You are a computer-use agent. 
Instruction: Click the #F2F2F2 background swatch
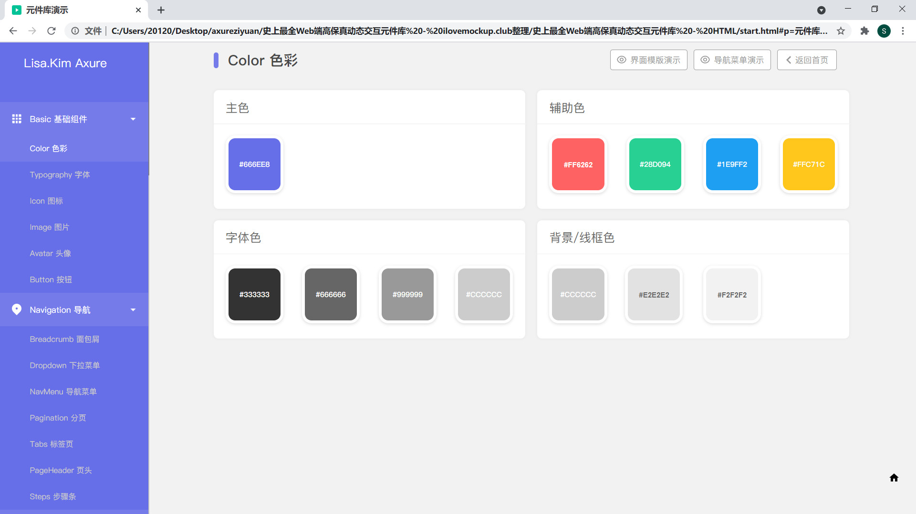732,295
